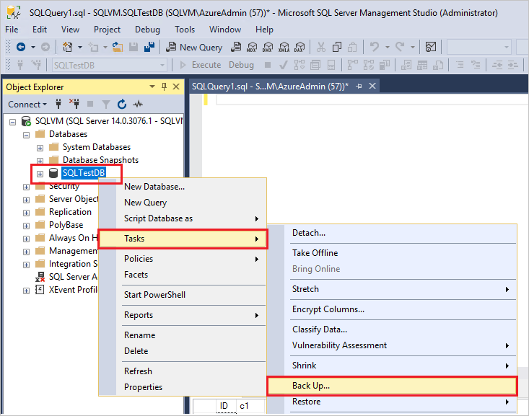Click Back Up... in Tasks submenu
529x416 pixels.
point(392,386)
